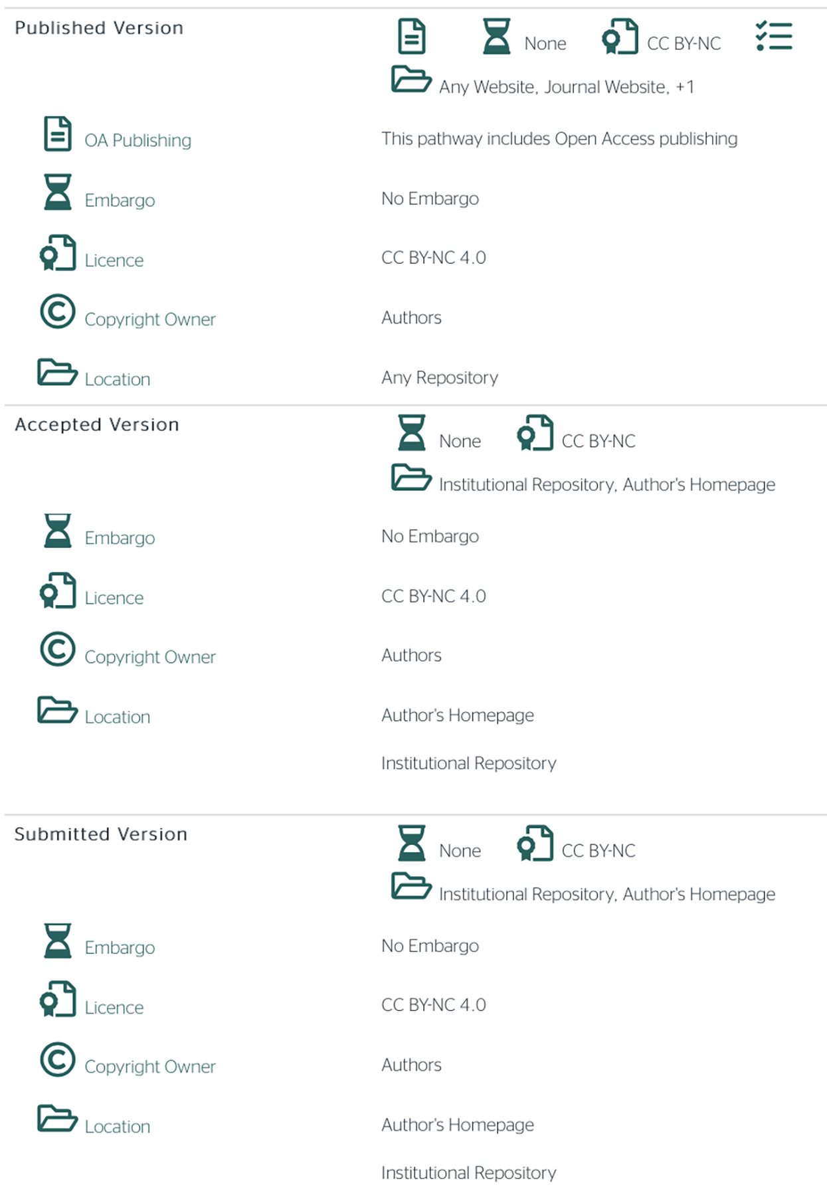The height and width of the screenshot is (1195, 827).
Task: Click folder icon beside 'Any Website, Journal Website, +1'
Action: [411, 80]
